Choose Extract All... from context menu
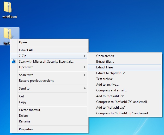Viewport: 164px width, 135px height. tap(49, 50)
